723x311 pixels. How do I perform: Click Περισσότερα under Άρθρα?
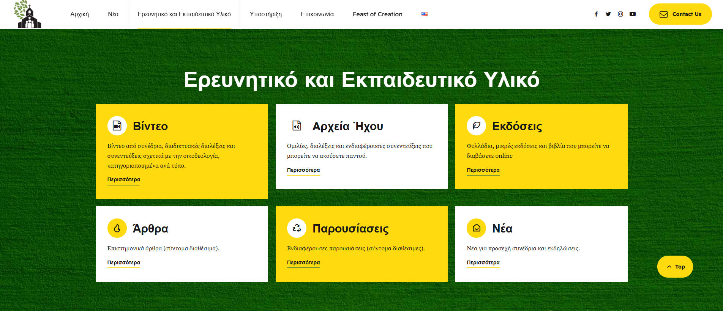pyautogui.click(x=124, y=263)
